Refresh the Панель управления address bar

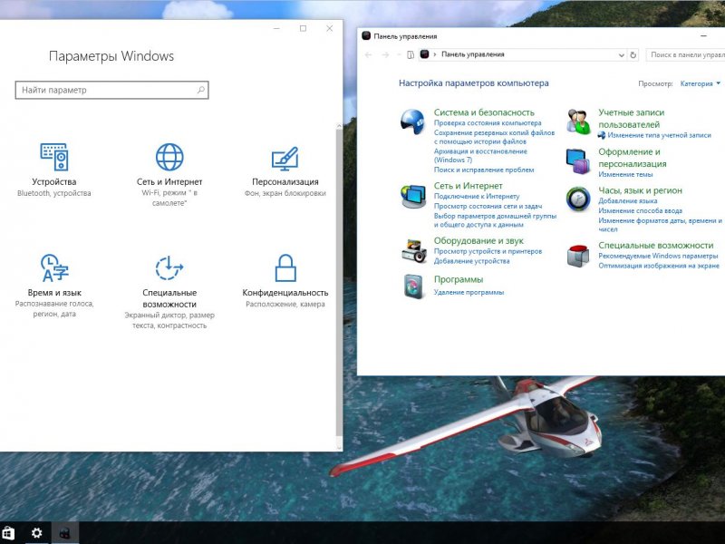(x=633, y=54)
